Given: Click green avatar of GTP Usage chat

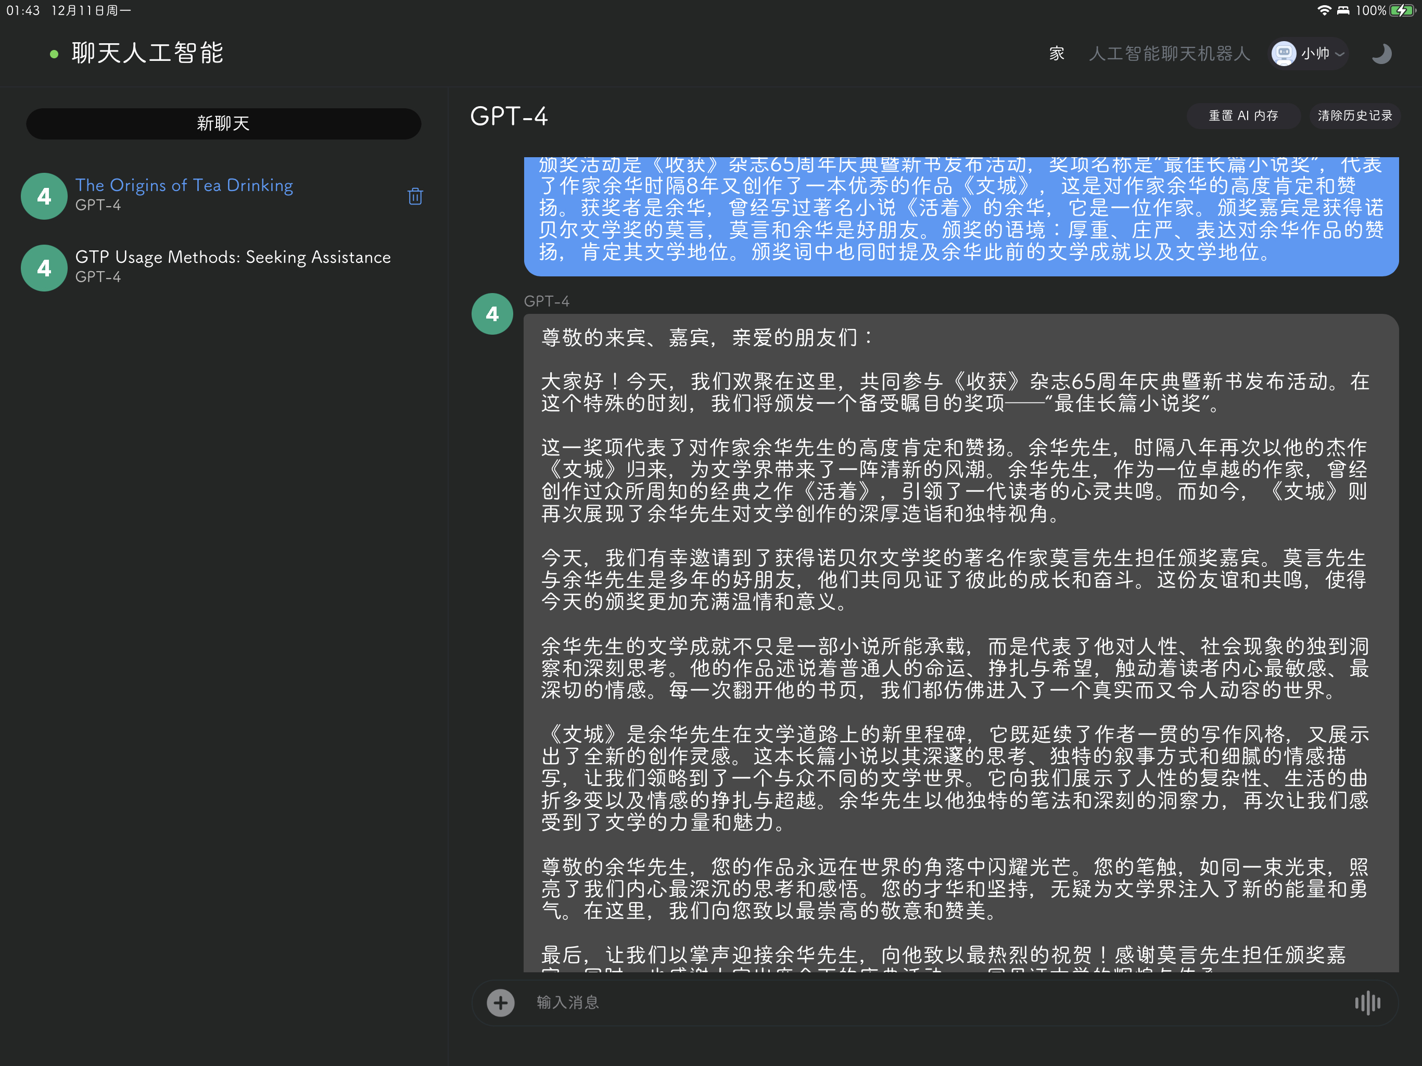Looking at the screenshot, I should (x=44, y=268).
